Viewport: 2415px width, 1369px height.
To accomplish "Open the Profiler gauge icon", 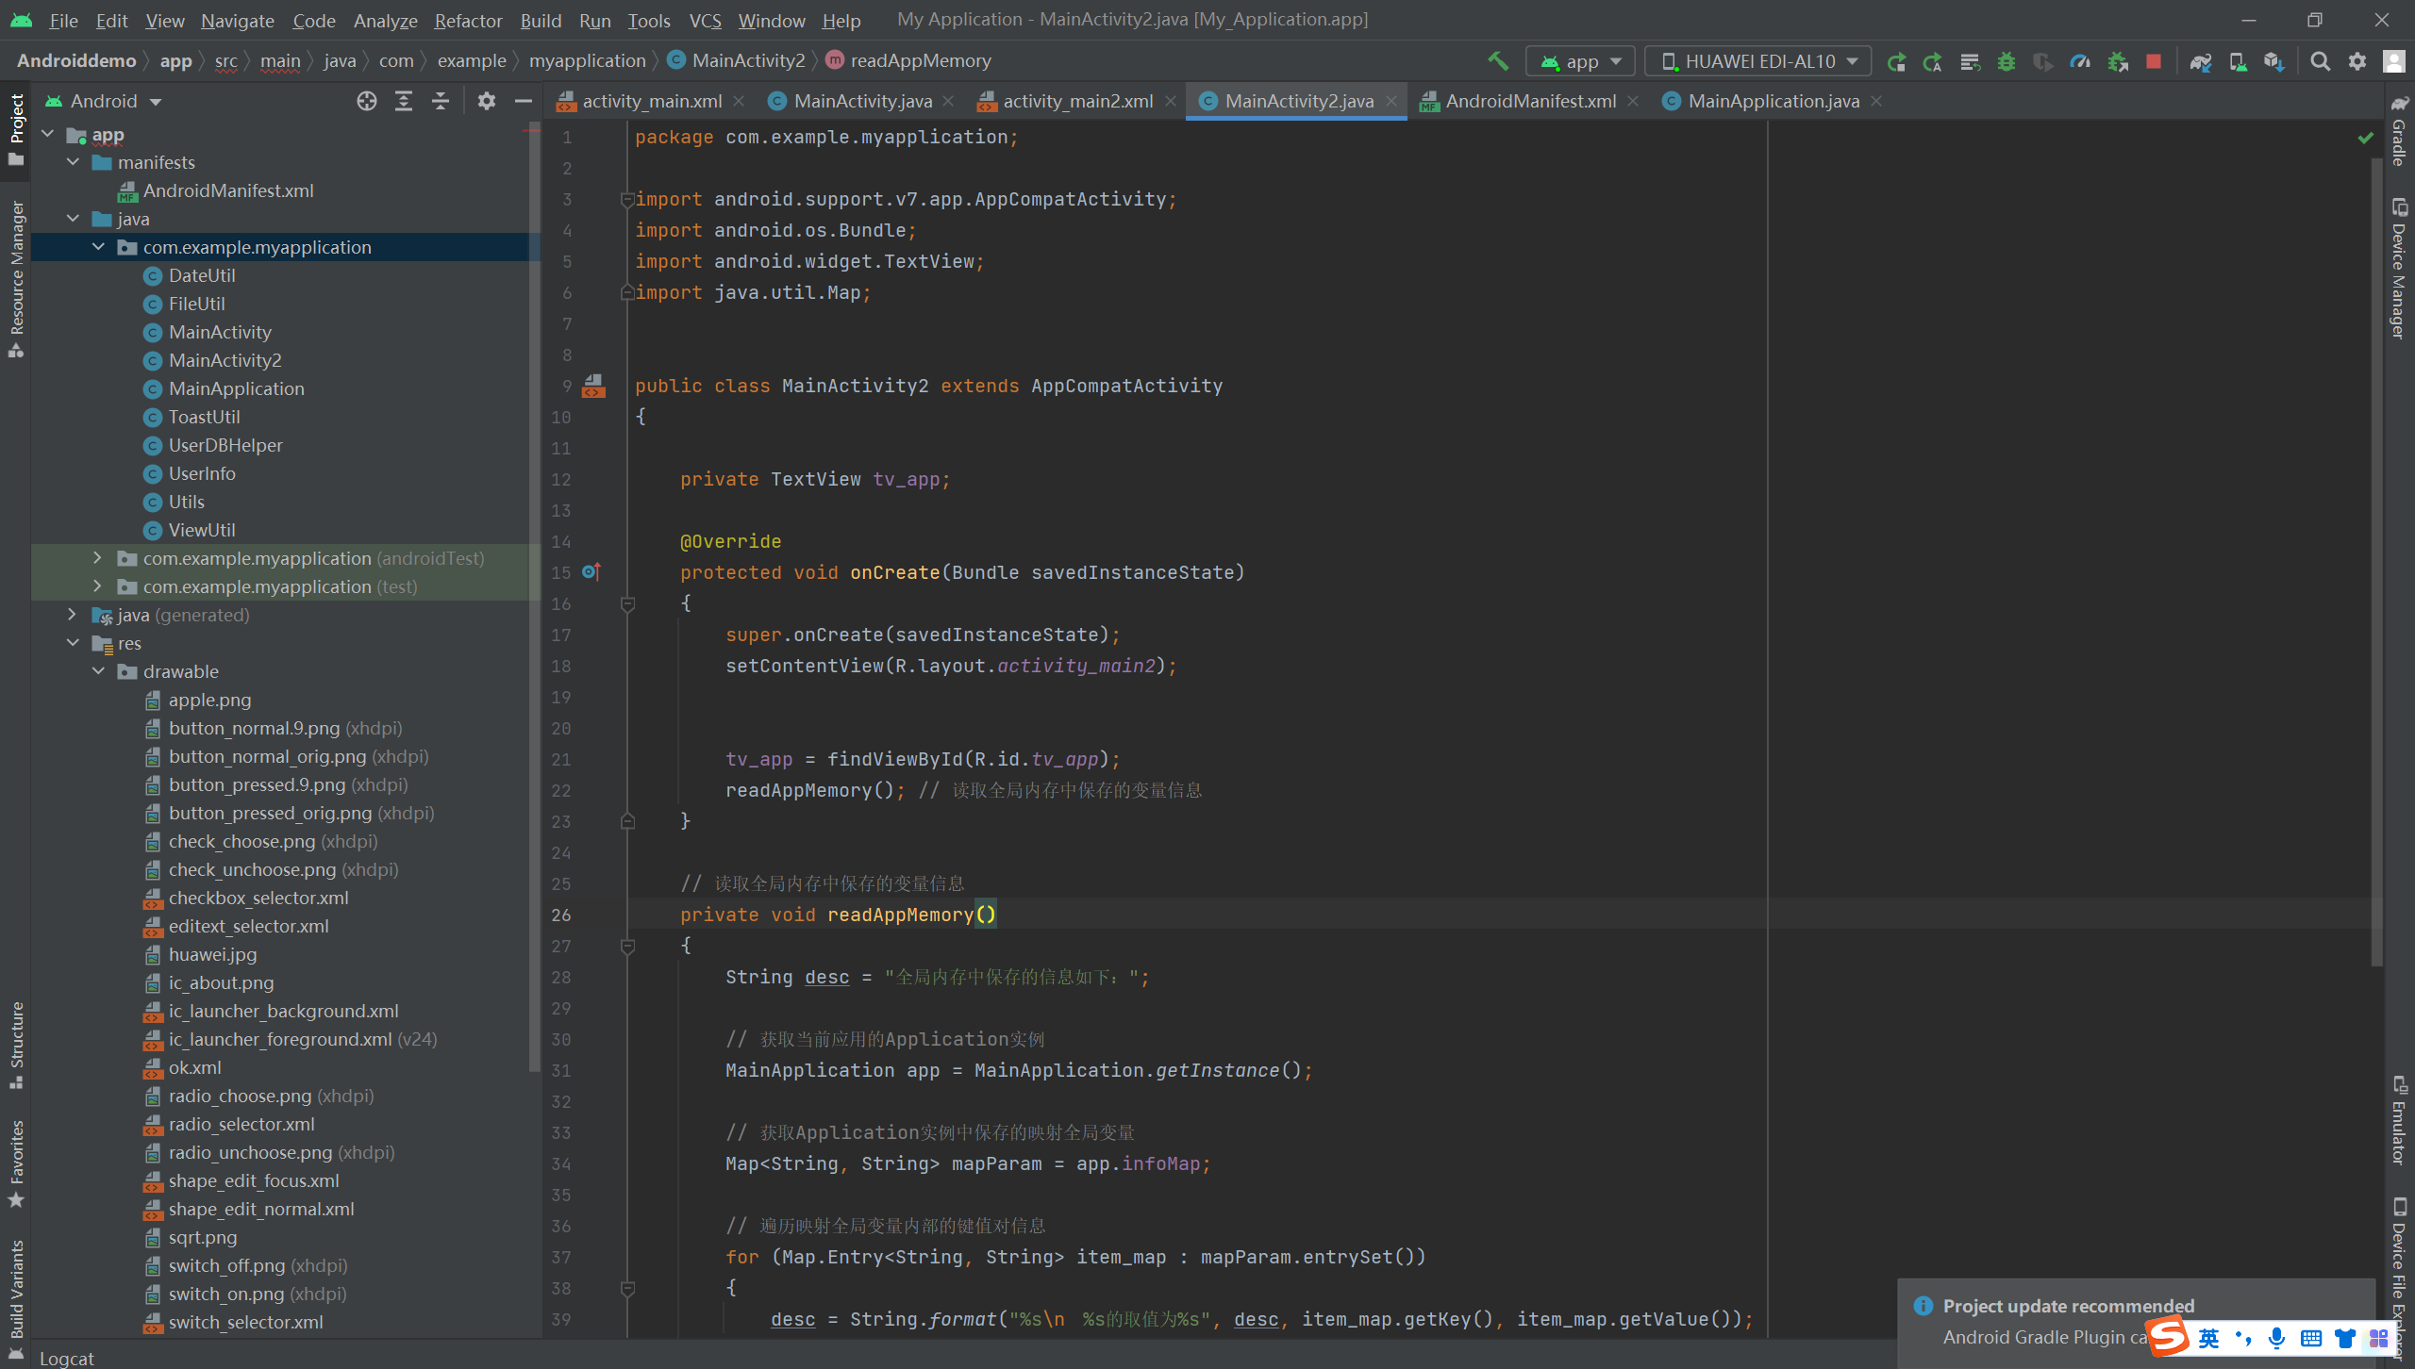I will pyautogui.click(x=2079, y=61).
